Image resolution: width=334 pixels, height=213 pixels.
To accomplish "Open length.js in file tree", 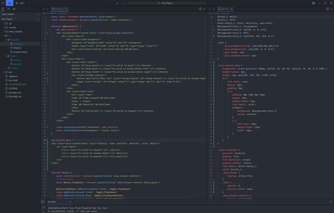I will pos(17,48).
